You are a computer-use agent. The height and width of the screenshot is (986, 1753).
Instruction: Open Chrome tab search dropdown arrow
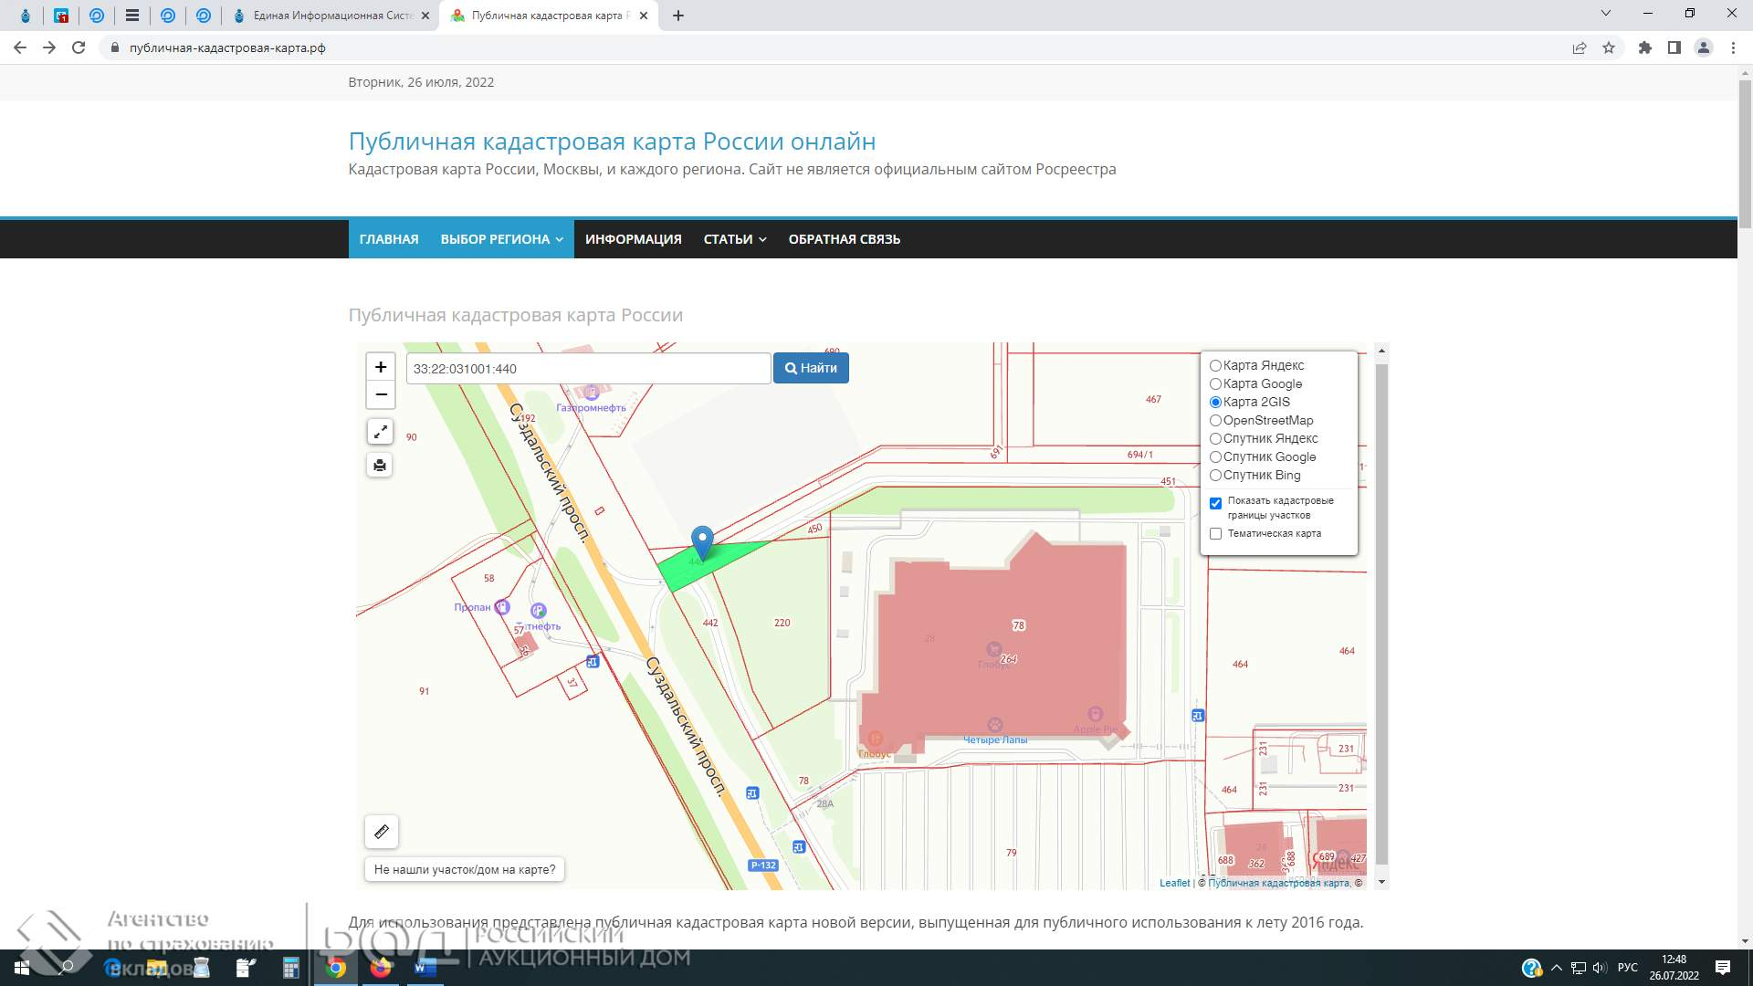[x=1605, y=14]
